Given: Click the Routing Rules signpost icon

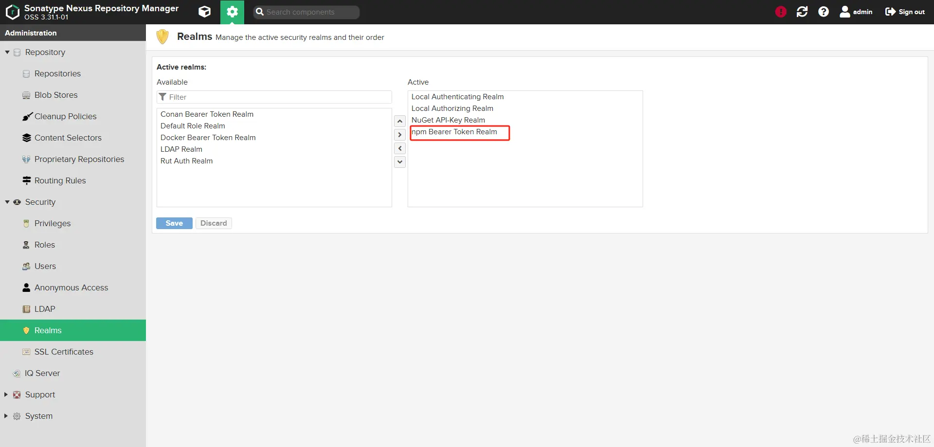Looking at the screenshot, I should 27,180.
